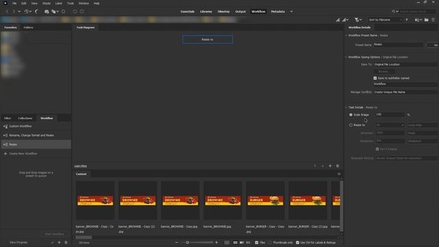Open the Save To location dropdown
The width and height of the screenshot is (439, 247).
(x=405, y=64)
